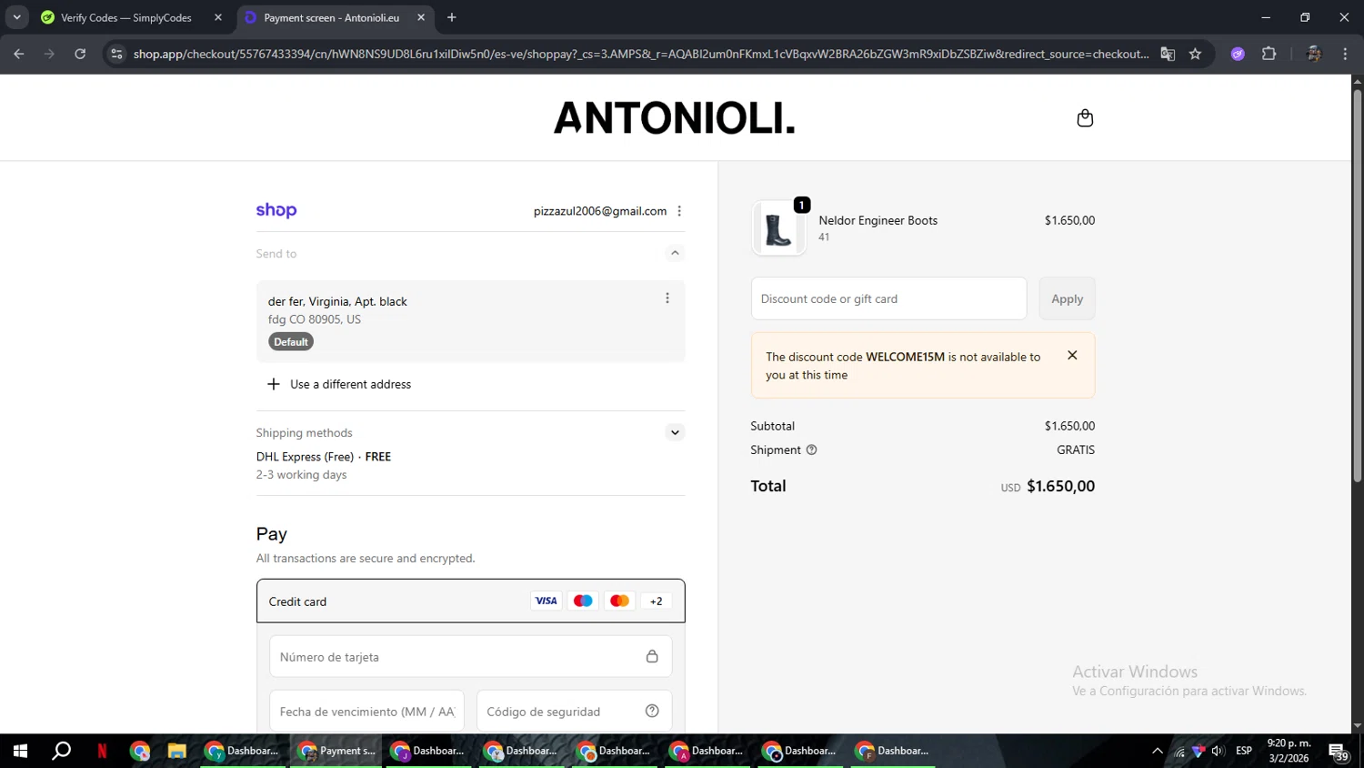Click the Apply discount button
The width and height of the screenshot is (1364, 768).
pos(1068,298)
